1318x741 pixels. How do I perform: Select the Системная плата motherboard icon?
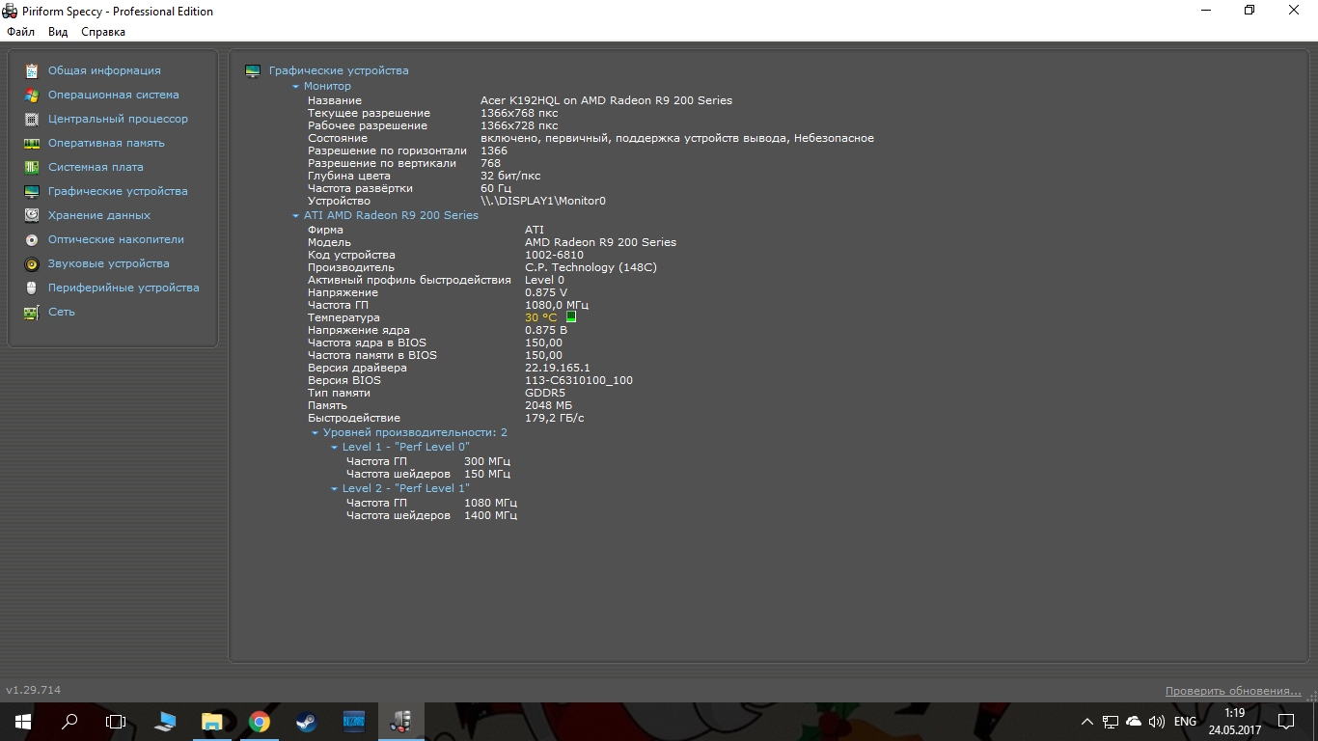coord(32,167)
